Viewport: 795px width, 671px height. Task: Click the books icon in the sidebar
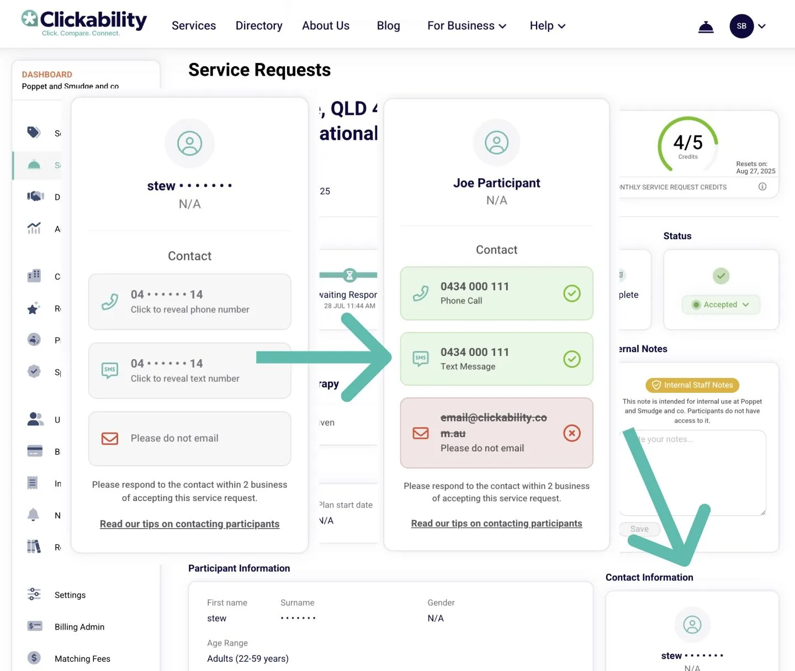[x=34, y=546]
